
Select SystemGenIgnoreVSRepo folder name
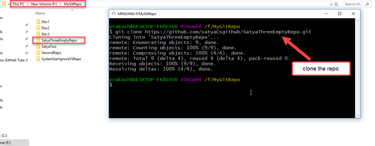pos(61,59)
